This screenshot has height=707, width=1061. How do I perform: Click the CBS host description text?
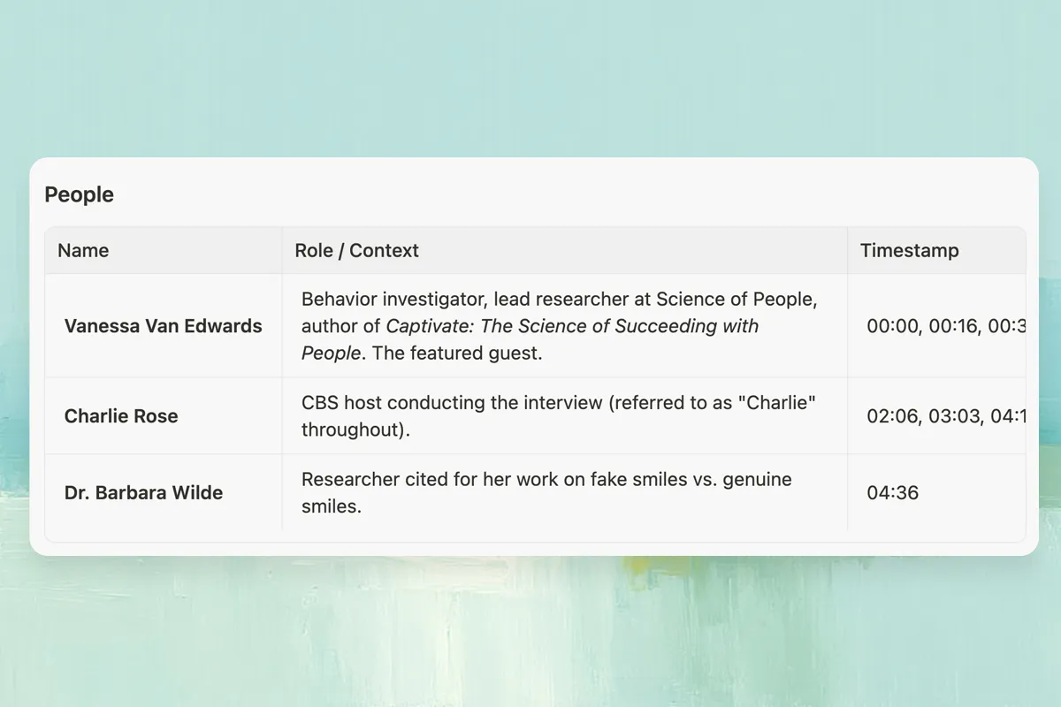(558, 403)
